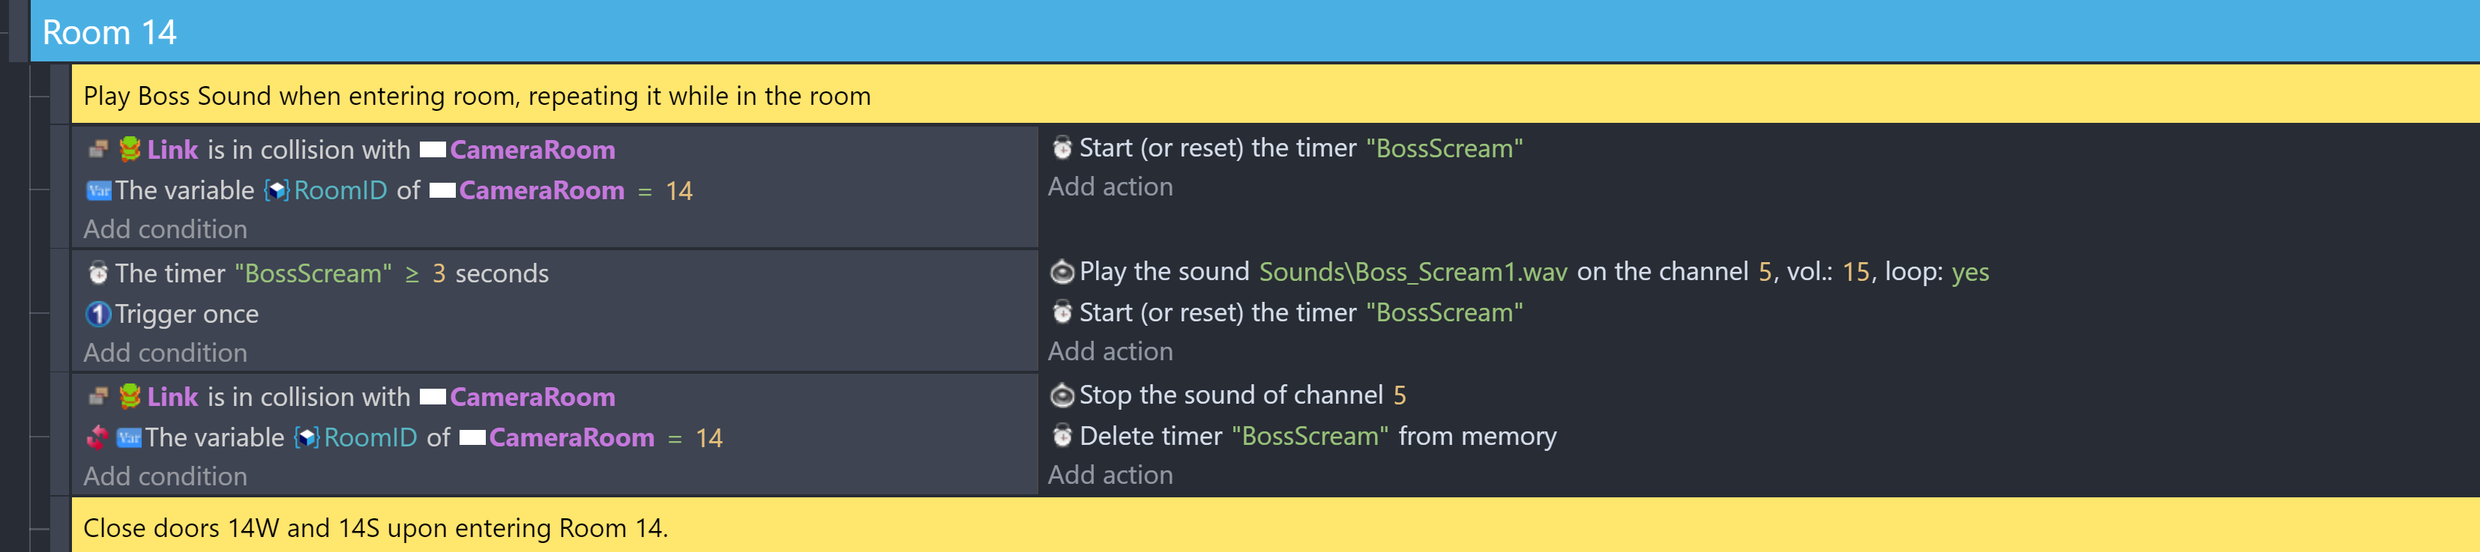Image resolution: width=2480 pixels, height=552 pixels.
Task: Click Add action under Delete timer action
Action: 1110,475
